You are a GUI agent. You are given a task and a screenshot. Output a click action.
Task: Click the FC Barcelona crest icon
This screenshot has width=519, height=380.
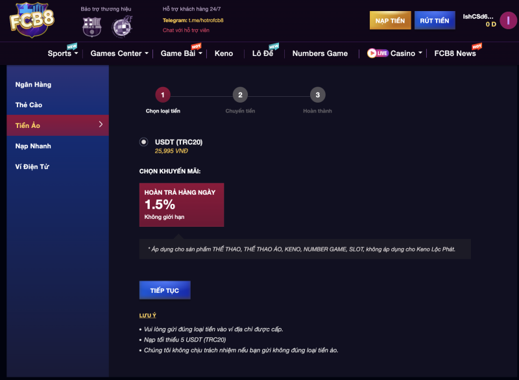tap(91, 27)
